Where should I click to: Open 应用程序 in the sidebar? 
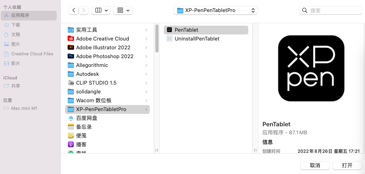[x=29, y=16]
